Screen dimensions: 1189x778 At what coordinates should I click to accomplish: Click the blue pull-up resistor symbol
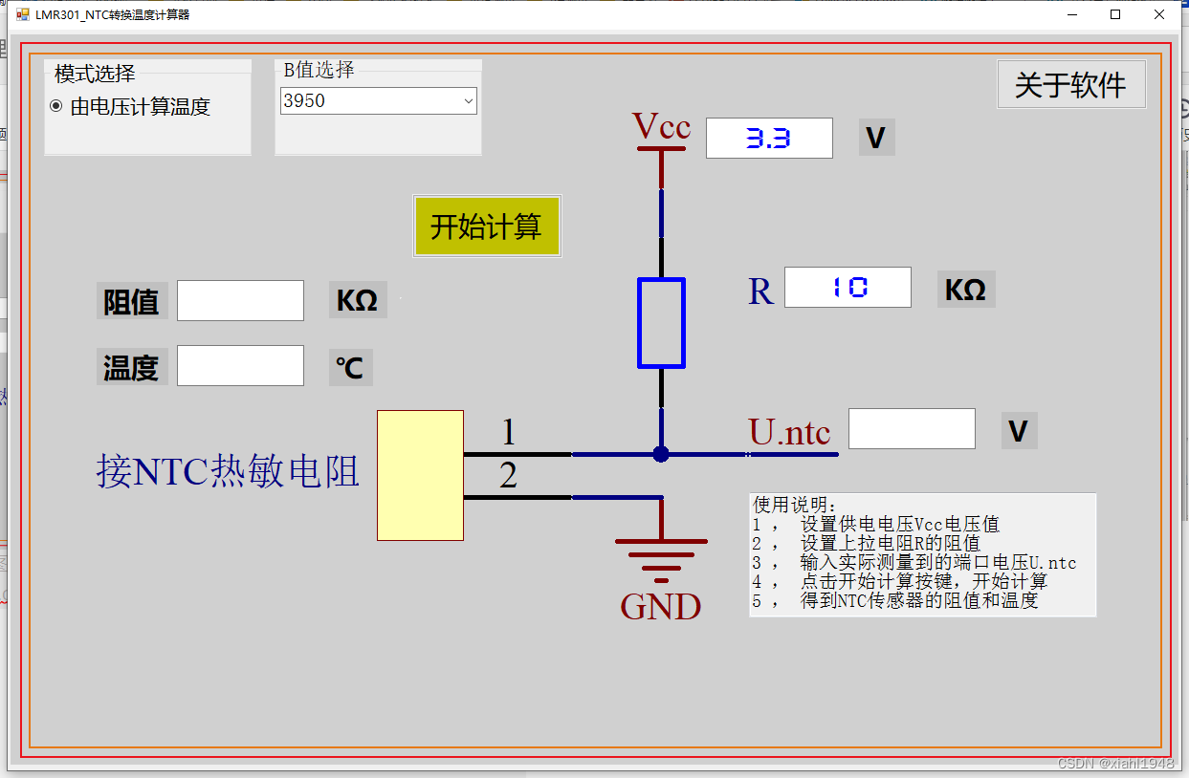661,322
